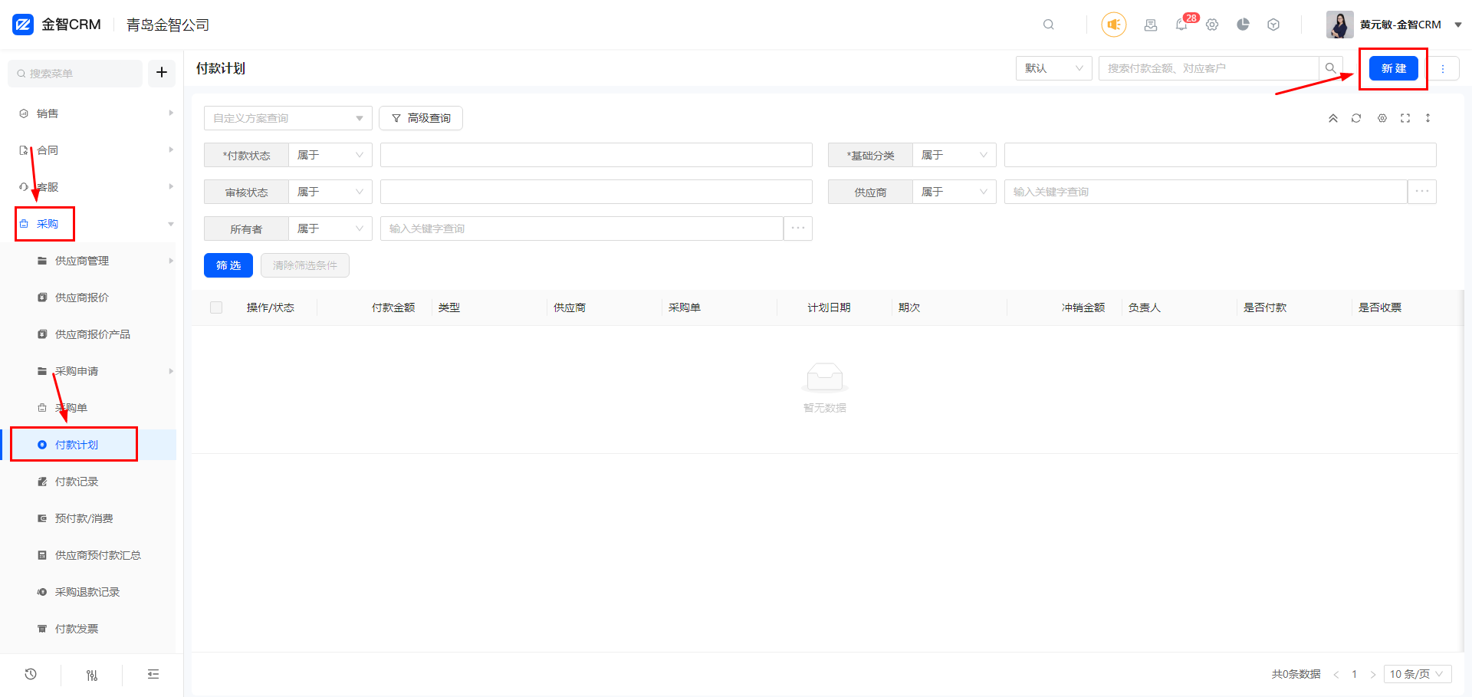The width and height of the screenshot is (1472, 697).
Task: Click the user avatar photo
Action: click(1340, 25)
